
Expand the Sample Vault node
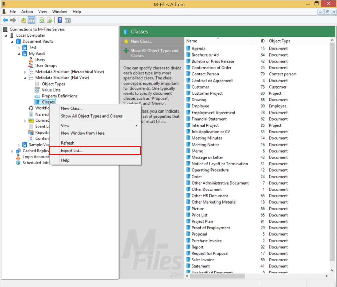tap(19, 145)
